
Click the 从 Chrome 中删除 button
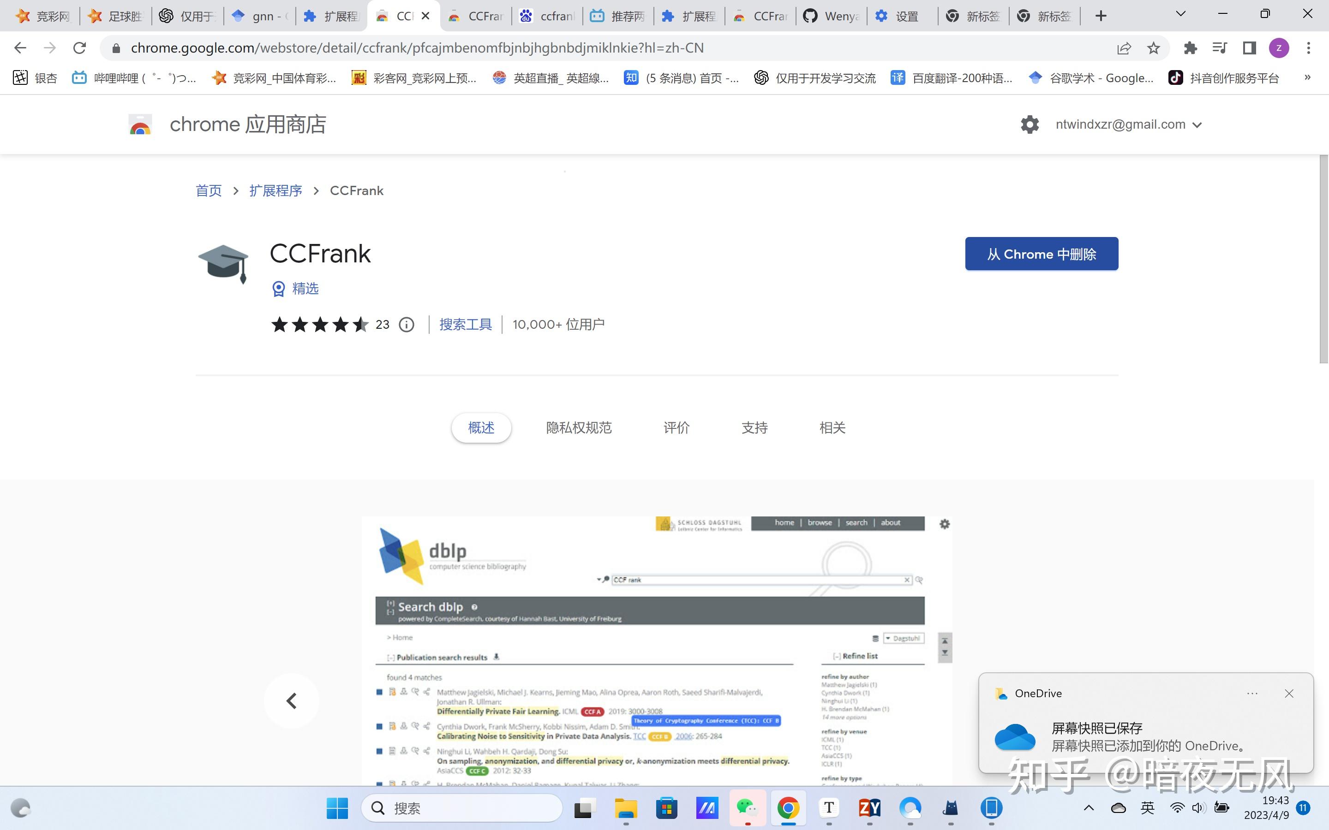(x=1041, y=254)
